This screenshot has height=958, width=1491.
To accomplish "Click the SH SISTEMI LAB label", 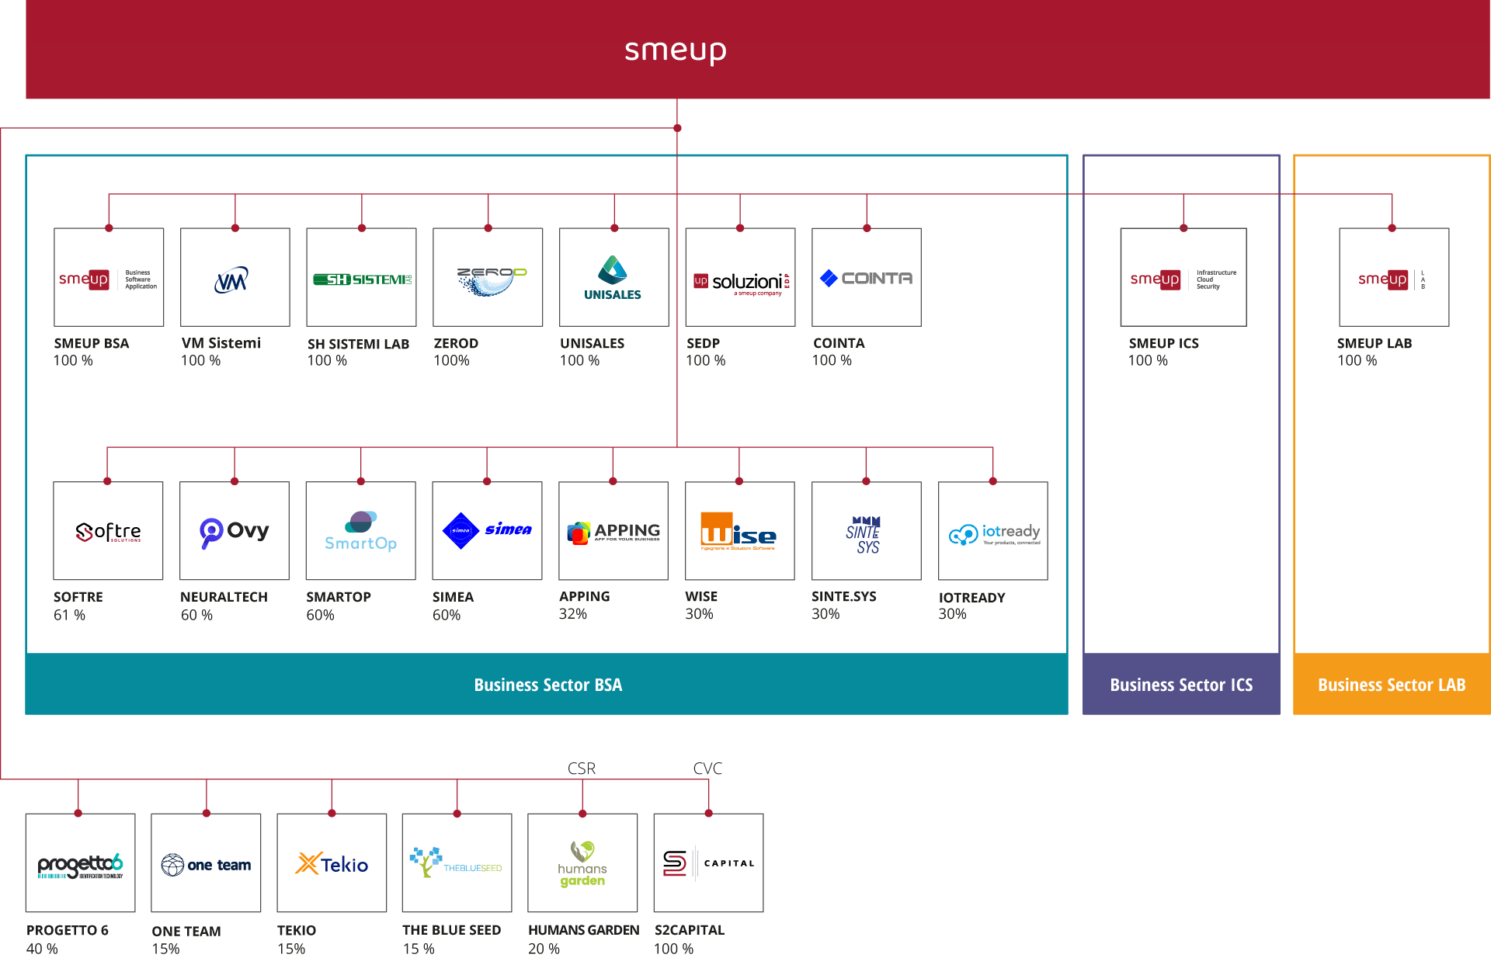I will 358,344.
